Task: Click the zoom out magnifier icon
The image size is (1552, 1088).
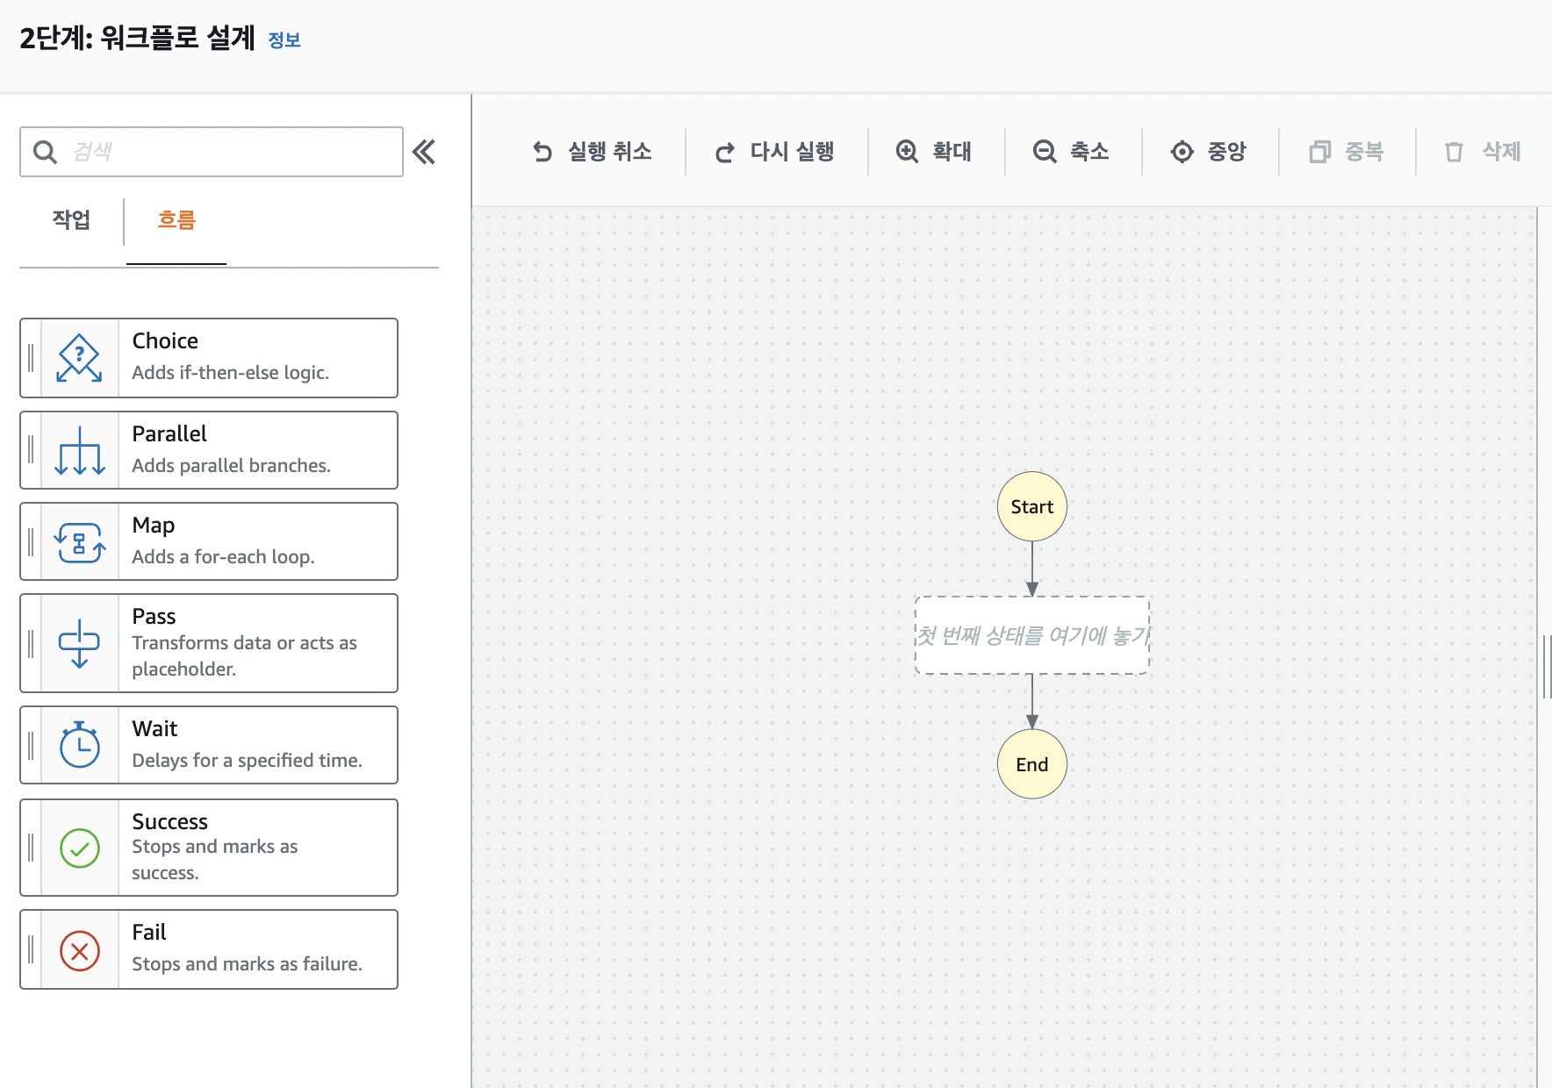Action: click(x=1044, y=152)
